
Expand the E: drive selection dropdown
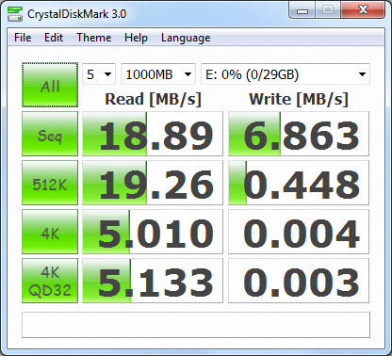coord(286,74)
